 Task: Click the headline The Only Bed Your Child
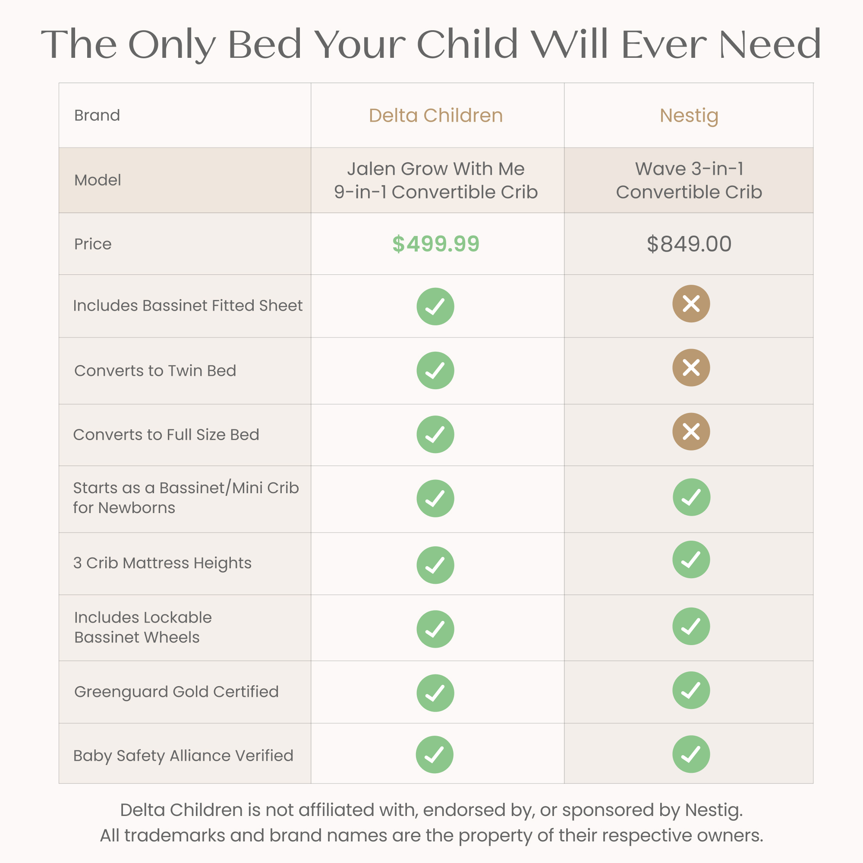tap(280, 45)
